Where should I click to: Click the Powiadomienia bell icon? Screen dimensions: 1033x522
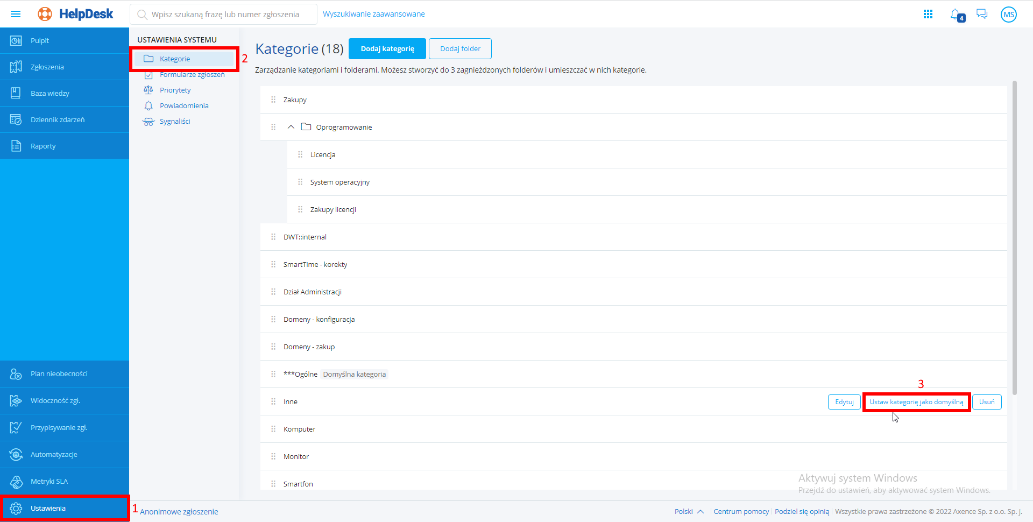(x=148, y=105)
